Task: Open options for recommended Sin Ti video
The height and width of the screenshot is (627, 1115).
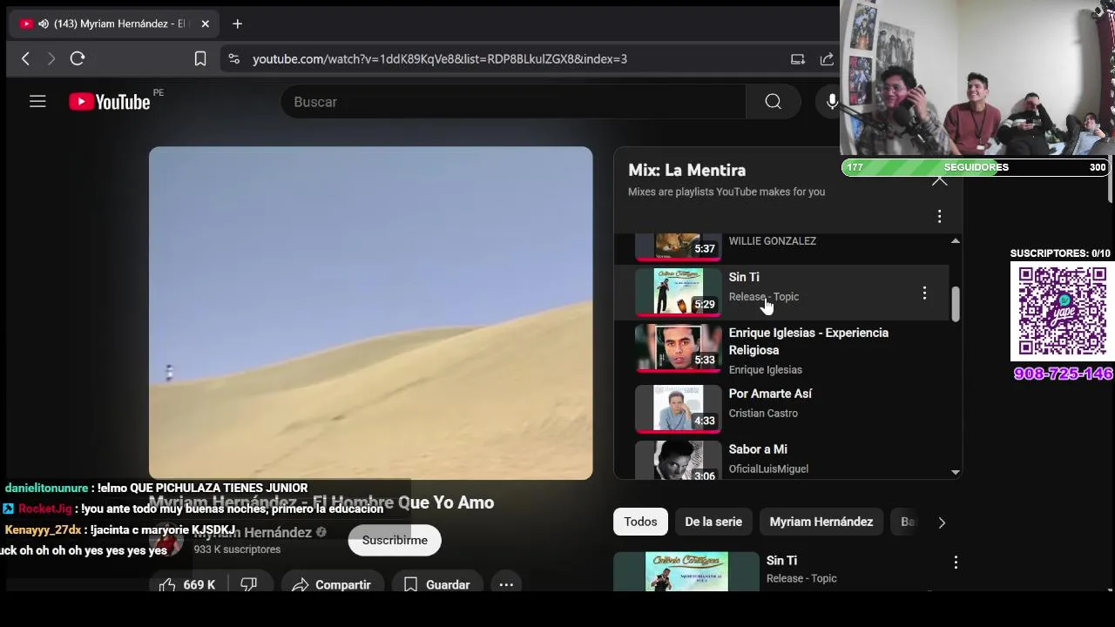Action: tap(956, 563)
